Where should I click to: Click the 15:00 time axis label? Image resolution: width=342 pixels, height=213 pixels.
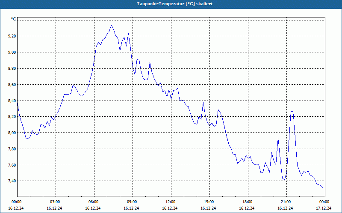point(209,202)
